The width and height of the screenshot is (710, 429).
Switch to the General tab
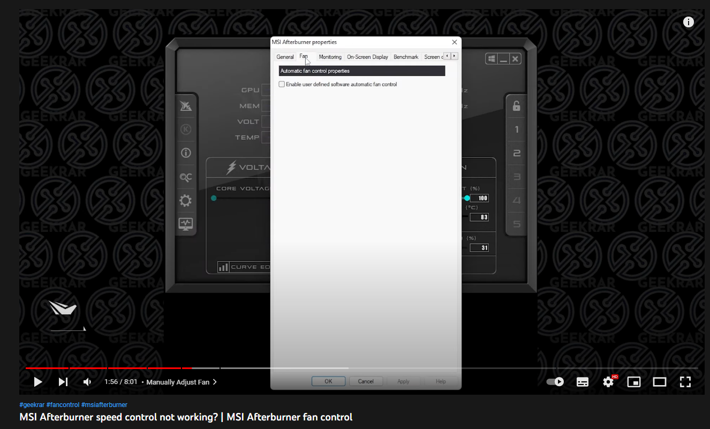point(285,57)
